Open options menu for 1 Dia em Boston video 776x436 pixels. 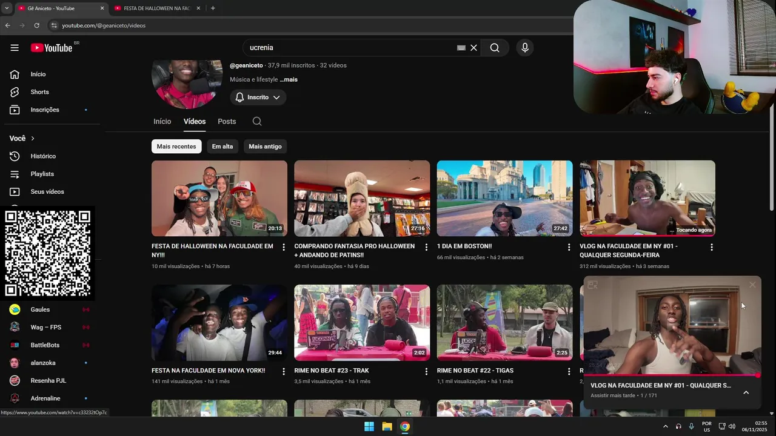(569, 247)
